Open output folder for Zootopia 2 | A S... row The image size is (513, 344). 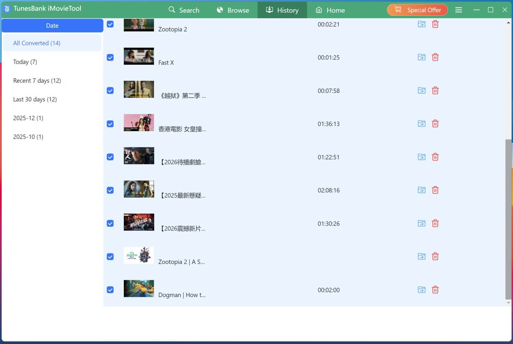tap(421, 256)
